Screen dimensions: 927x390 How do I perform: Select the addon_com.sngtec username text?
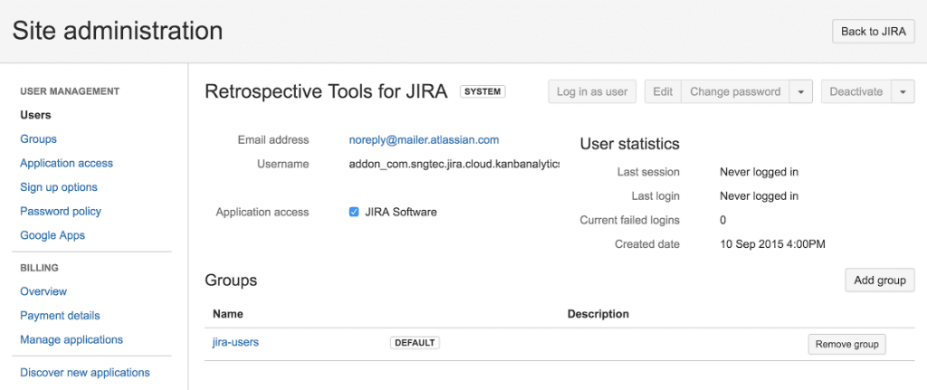(454, 164)
